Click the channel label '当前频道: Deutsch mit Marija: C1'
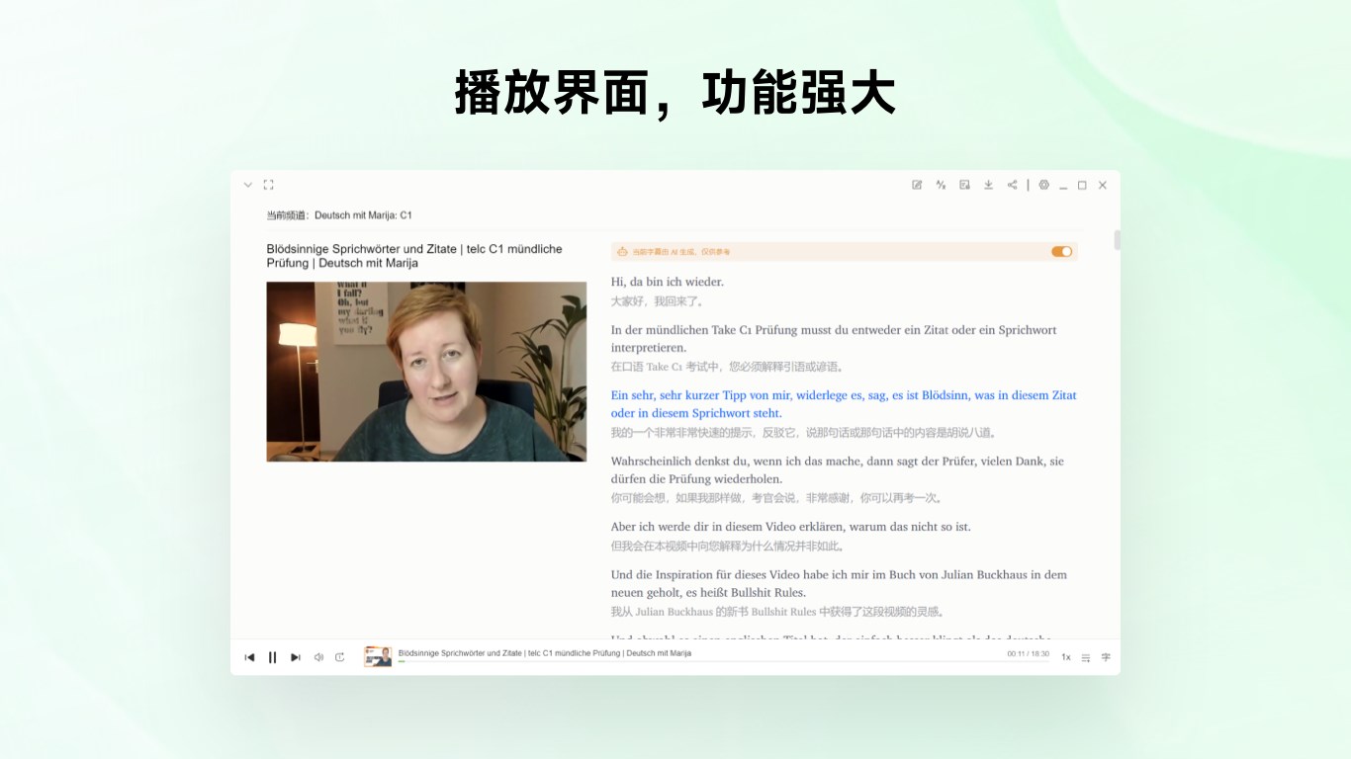The image size is (1351, 759). pyautogui.click(x=339, y=215)
